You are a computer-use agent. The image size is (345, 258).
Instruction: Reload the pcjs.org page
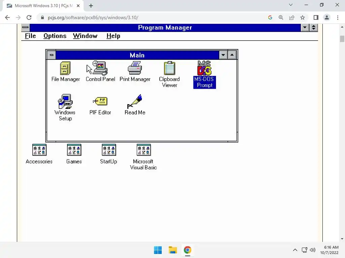[x=29, y=17]
